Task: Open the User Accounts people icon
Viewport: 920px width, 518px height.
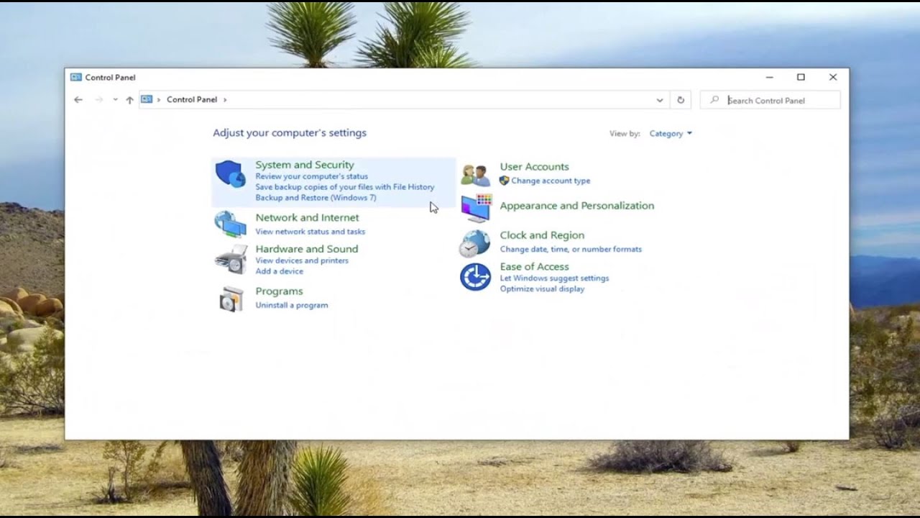Action: pyautogui.click(x=476, y=175)
